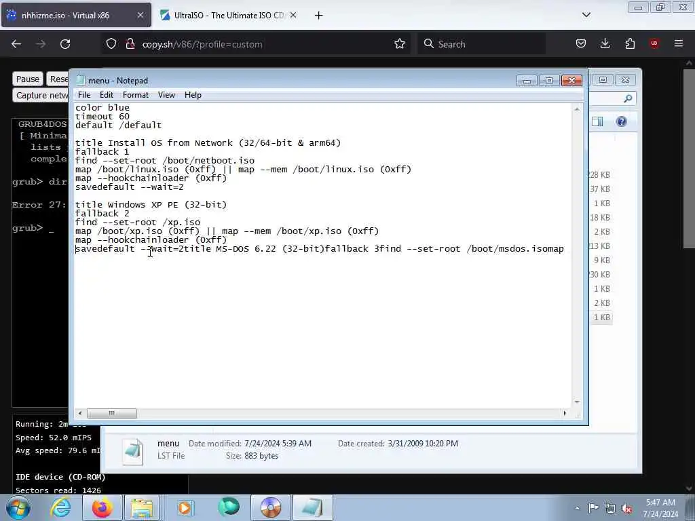
Task: Open UltraISO disc taskbar icon
Action: (271, 507)
